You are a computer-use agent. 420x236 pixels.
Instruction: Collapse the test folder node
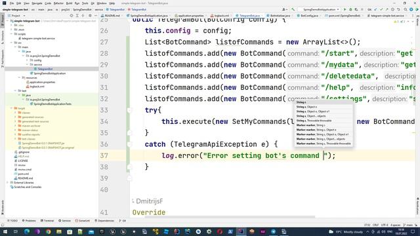[x=16, y=91]
